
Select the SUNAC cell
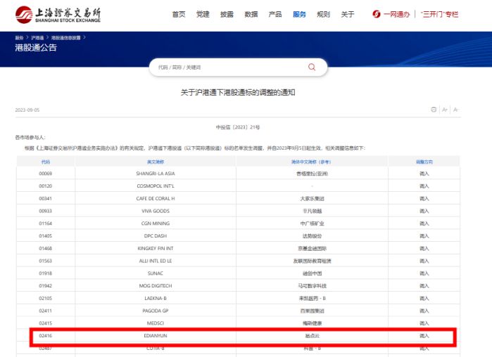(x=156, y=273)
